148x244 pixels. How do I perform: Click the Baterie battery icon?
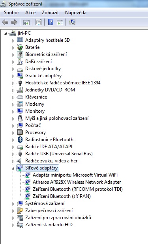coord(20,47)
